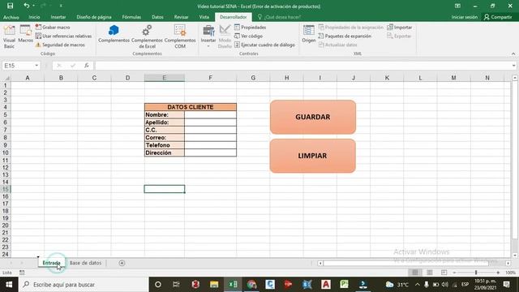Select the cell next to Nombre:
The height and width of the screenshot is (292, 519).
[x=211, y=114]
